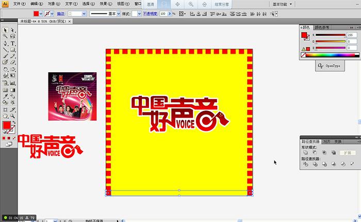Click the Exclude shape mode icon

pos(334,153)
